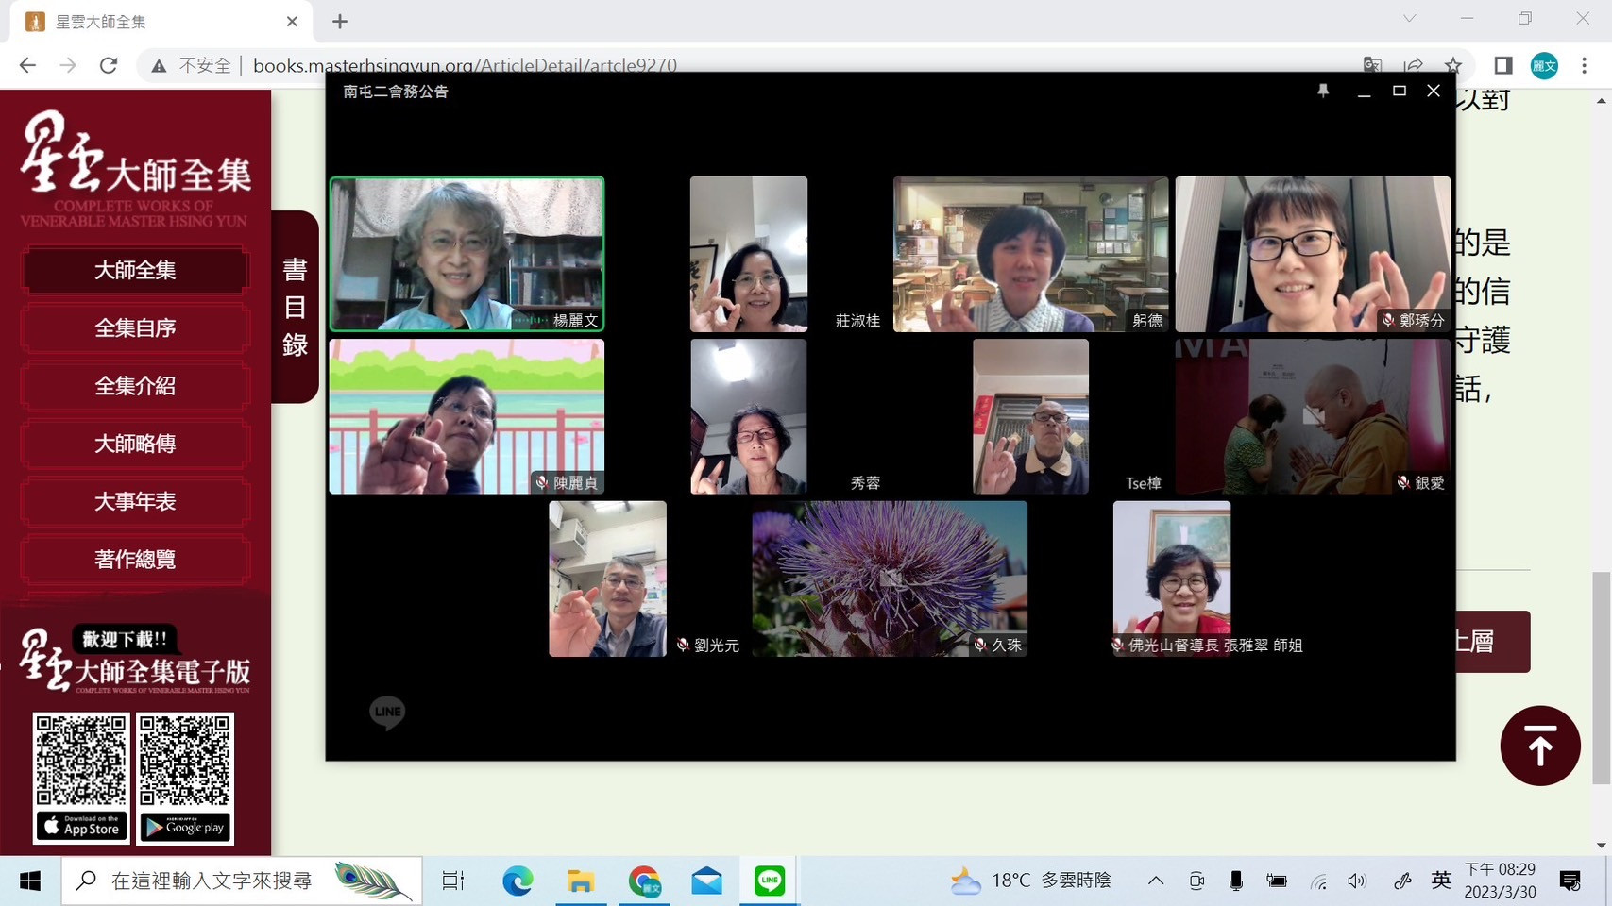Expand the 書目錄 side tab
The width and height of the screenshot is (1612, 906).
click(x=295, y=307)
